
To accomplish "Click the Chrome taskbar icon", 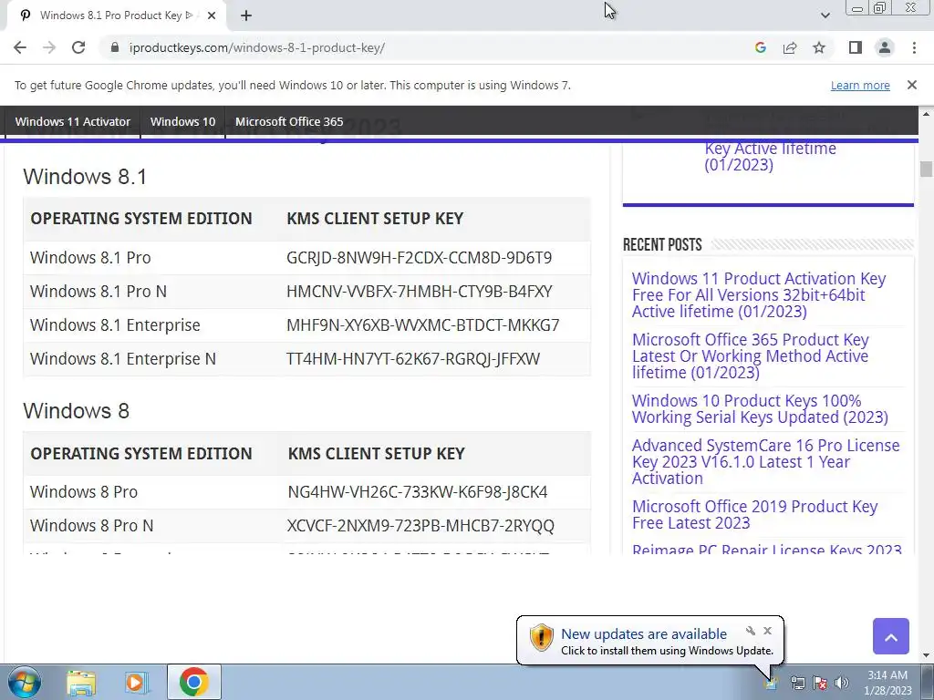I will tap(193, 682).
